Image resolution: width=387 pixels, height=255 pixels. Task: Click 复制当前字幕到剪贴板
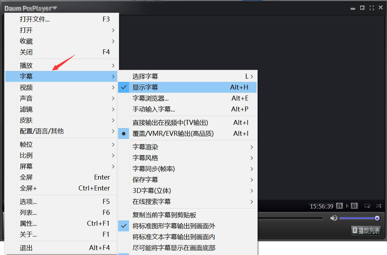[187, 215]
